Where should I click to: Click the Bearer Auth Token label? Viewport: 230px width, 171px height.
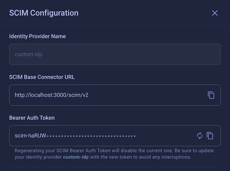pos(32,118)
